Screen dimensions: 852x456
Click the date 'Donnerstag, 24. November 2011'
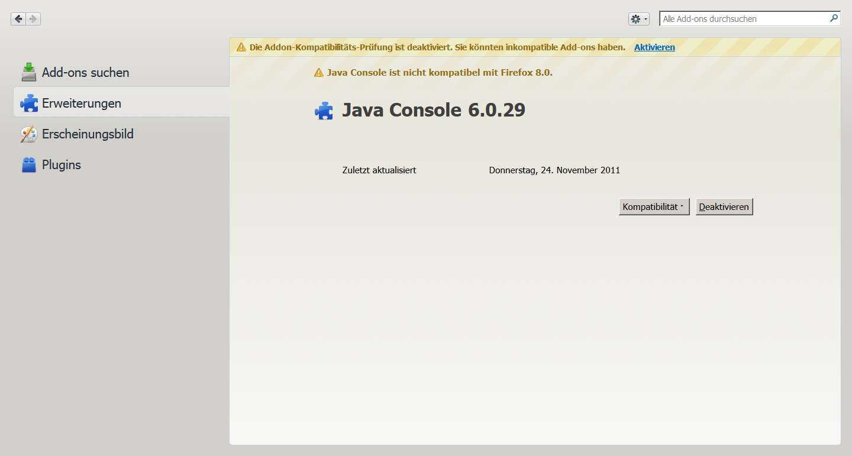(x=554, y=170)
